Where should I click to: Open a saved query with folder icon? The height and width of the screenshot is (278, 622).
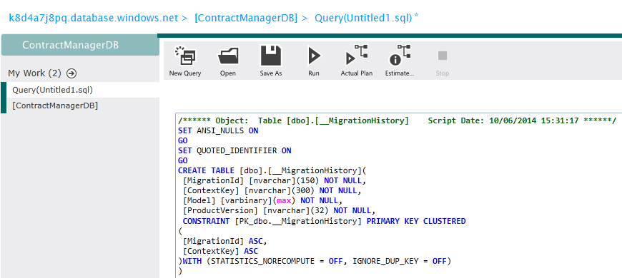coord(228,56)
